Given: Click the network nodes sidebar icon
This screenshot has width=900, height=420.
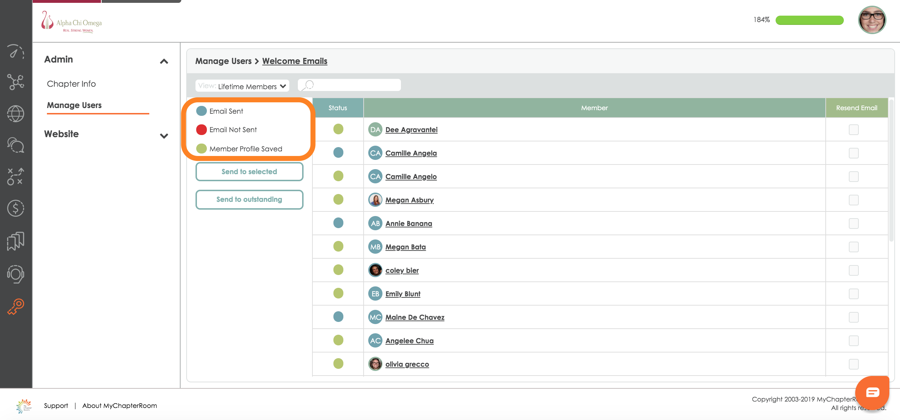Looking at the screenshot, I should (16, 82).
